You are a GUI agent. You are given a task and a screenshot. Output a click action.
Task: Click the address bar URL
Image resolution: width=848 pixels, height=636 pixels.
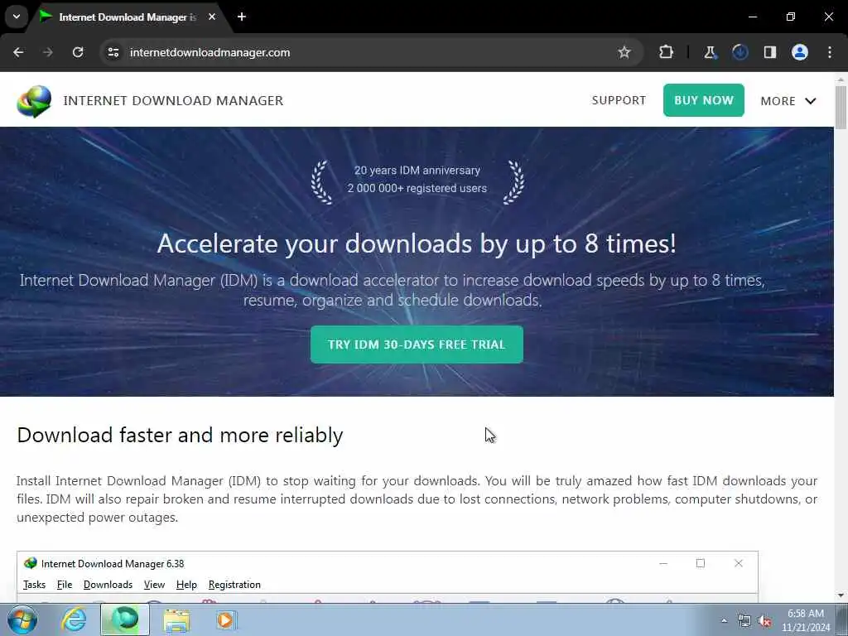tap(210, 52)
